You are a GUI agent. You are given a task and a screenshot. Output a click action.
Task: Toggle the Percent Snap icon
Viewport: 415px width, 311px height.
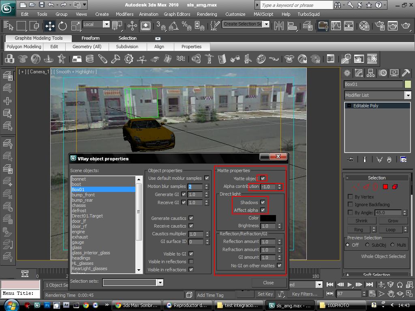186,26
